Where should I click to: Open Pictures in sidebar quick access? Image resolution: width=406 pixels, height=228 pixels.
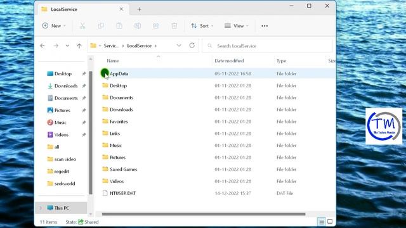click(x=62, y=110)
